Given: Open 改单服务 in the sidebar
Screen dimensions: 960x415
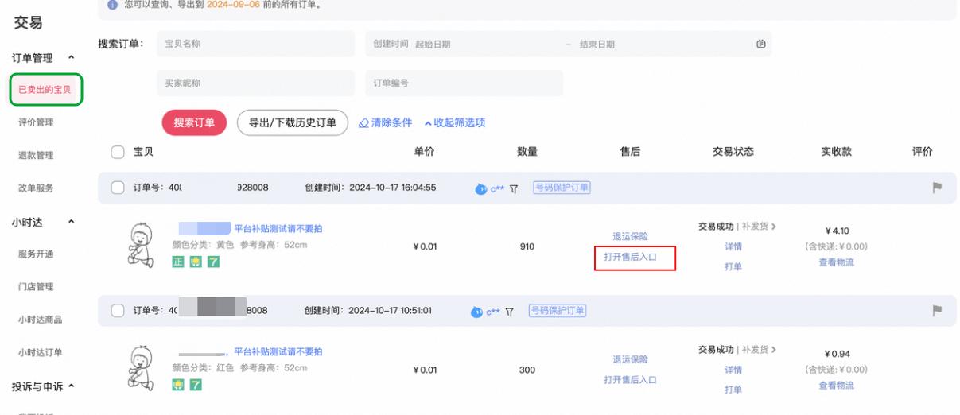Looking at the screenshot, I should pyautogui.click(x=36, y=188).
